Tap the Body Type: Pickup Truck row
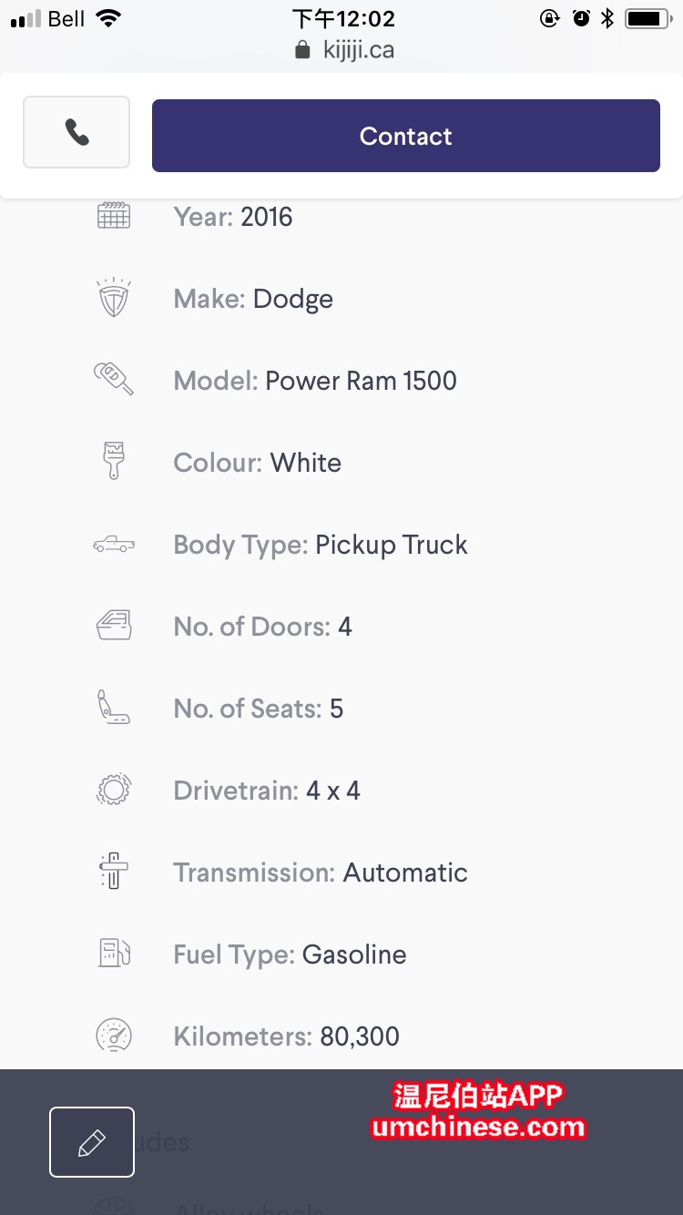Viewport: 683px width, 1215px height. click(x=321, y=545)
